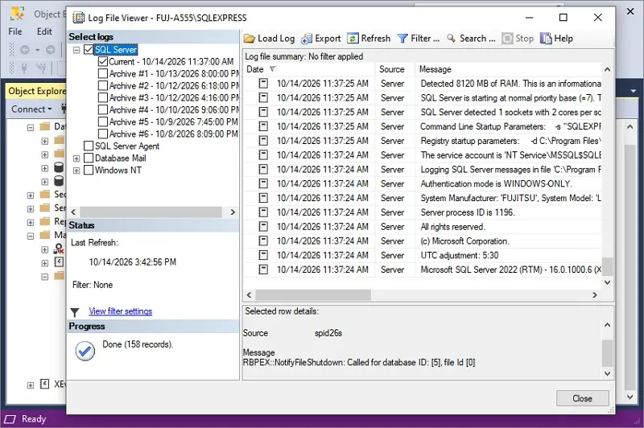The width and height of the screenshot is (644, 428).
Task: Open the Search dialog
Action: click(471, 39)
